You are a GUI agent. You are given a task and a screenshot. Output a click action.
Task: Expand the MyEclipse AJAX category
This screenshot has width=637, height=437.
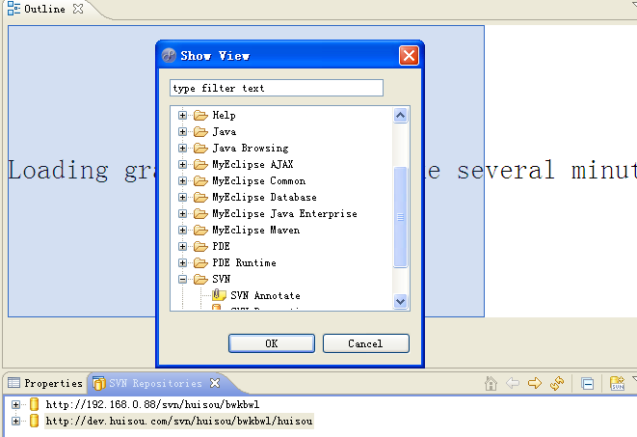[x=182, y=165]
